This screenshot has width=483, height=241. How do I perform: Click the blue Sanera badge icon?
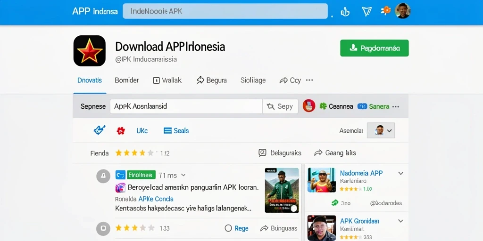click(362, 106)
